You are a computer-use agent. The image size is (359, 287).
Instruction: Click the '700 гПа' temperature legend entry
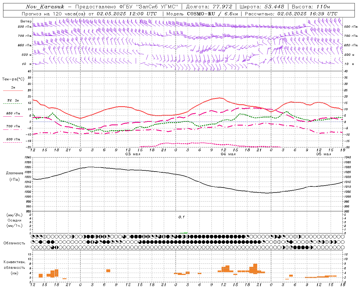(x=13, y=126)
